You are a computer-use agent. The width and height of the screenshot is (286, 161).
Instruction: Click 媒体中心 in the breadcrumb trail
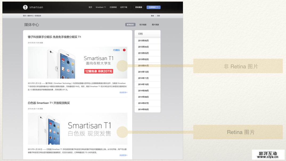coord(30,16)
